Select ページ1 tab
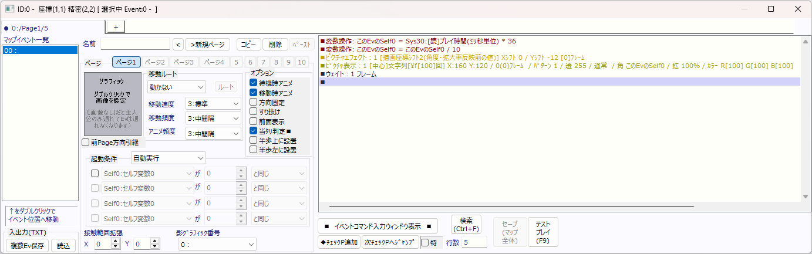 125,62
